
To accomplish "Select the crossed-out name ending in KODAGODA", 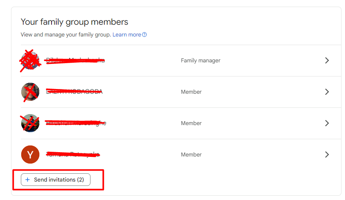I will pos(74,91).
